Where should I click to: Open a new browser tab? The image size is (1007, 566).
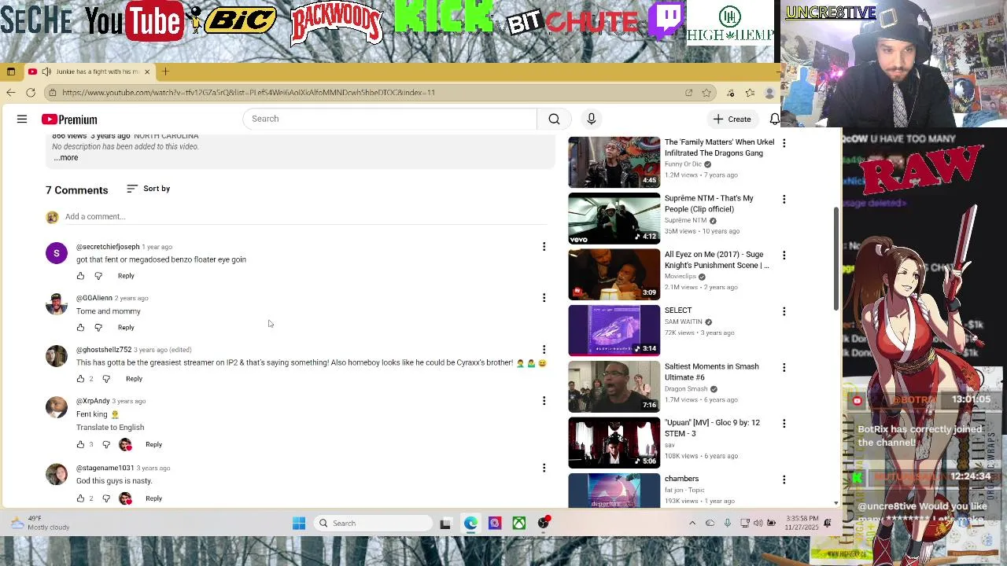coord(165,72)
